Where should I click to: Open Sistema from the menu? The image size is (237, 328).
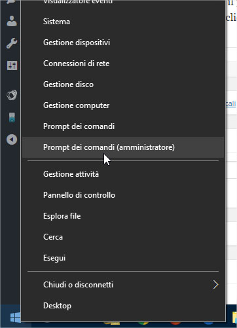pos(123,22)
